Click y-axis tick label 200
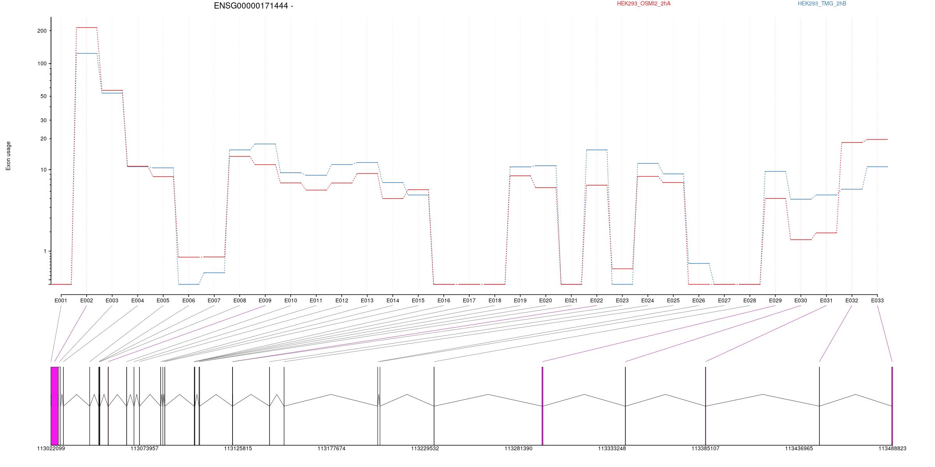 tap(42, 31)
